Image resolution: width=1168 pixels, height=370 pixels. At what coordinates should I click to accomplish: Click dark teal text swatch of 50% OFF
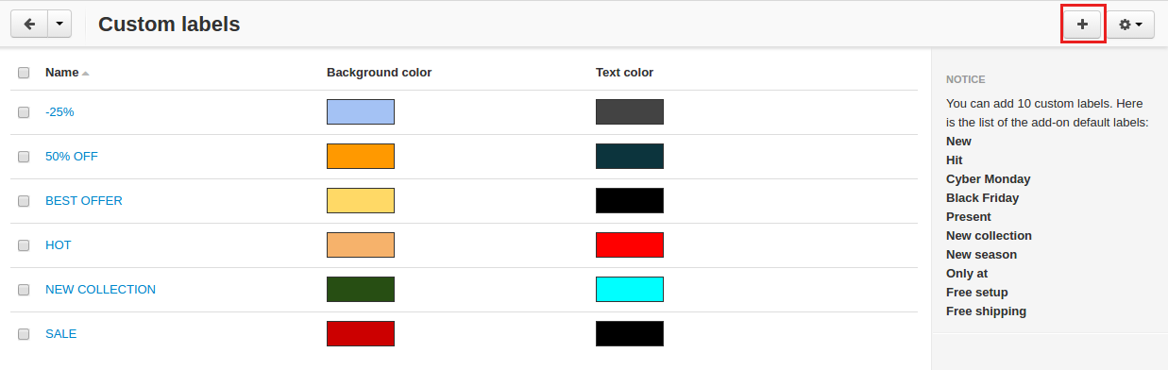coord(630,156)
